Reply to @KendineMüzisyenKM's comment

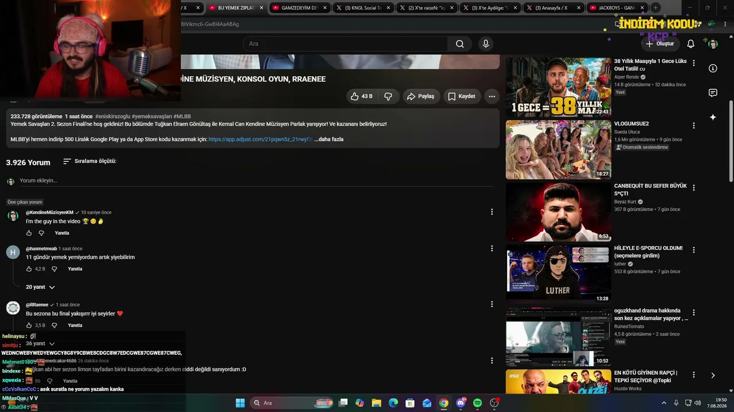62,233
